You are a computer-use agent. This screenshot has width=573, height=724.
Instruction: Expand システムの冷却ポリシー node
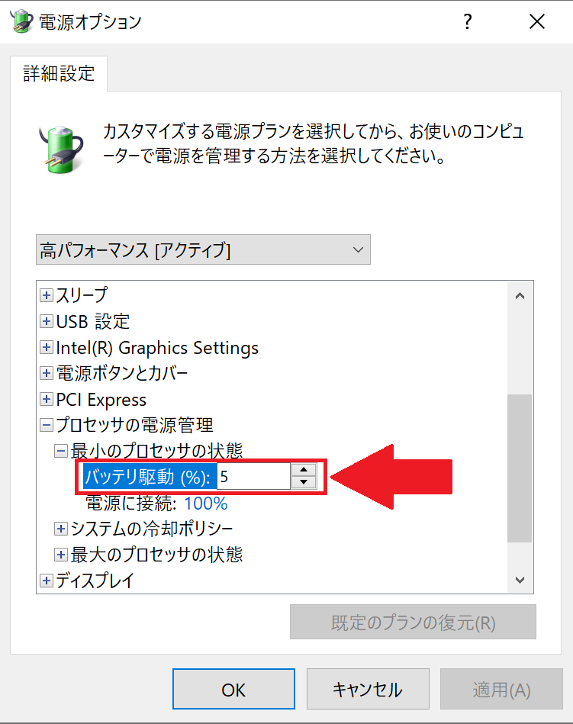(61, 529)
